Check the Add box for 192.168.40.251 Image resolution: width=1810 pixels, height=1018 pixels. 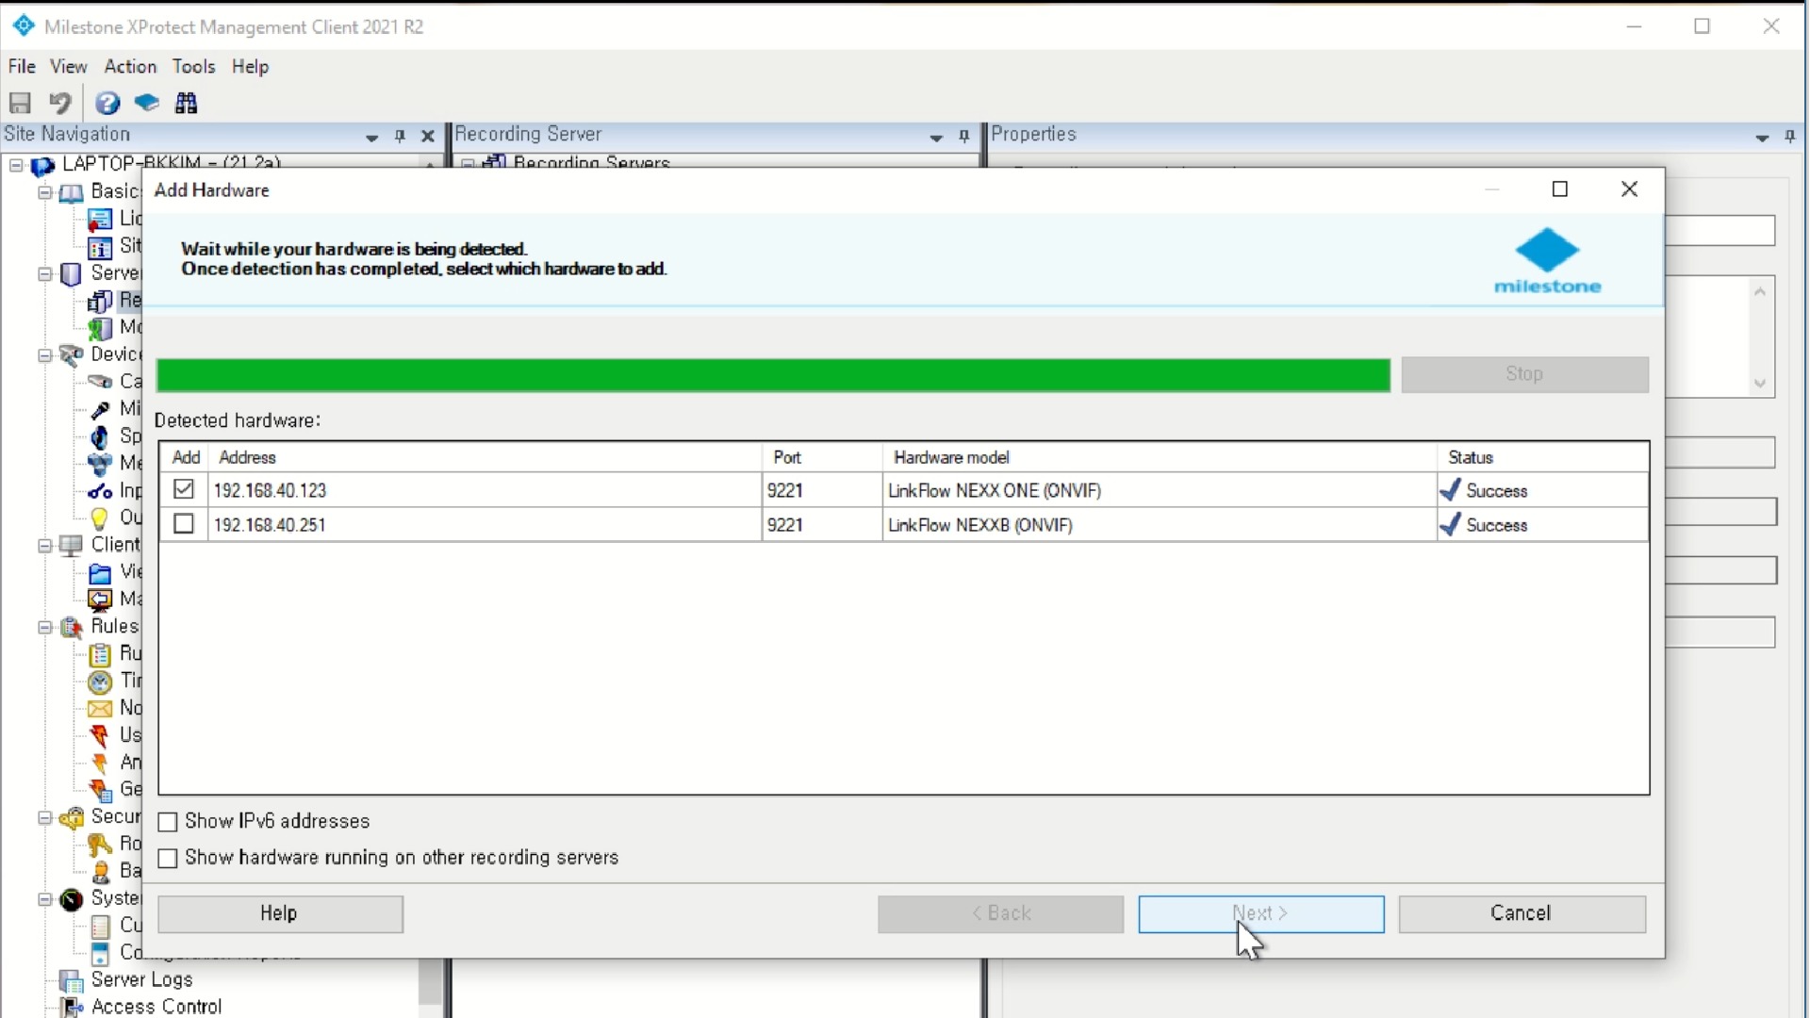[x=184, y=524]
